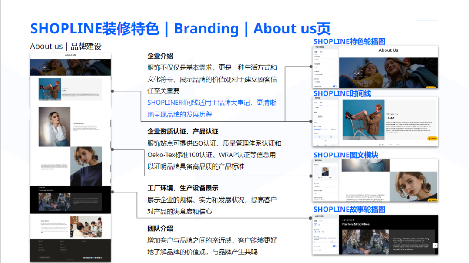Click the 'Factory&Facilities' title in story carousel preview

(356, 224)
